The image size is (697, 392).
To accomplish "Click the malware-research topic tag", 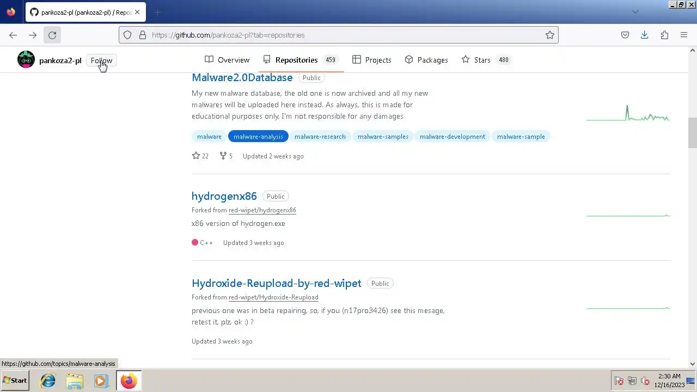I will point(320,137).
